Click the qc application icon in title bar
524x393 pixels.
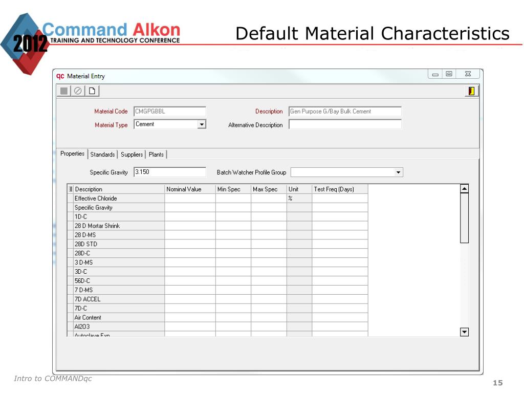[60, 76]
